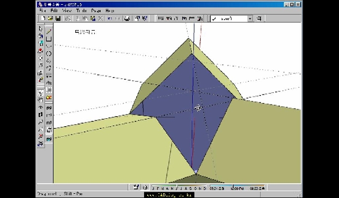Image resolution: width=339 pixels, height=198 pixels.
Task: Activate the Arc drawing tool
Action: click(49, 46)
